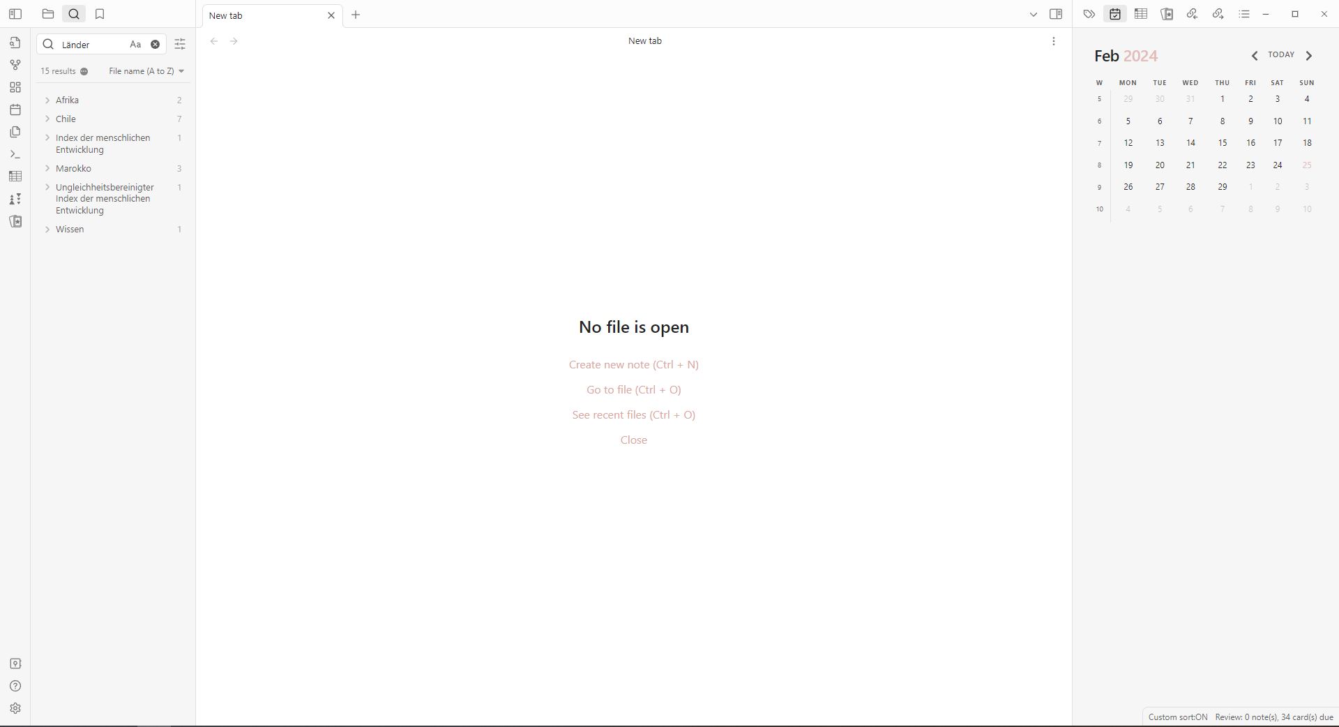Image resolution: width=1339 pixels, height=727 pixels.
Task: Navigate forward with the right arrow
Action: pyautogui.click(x=234, y=41)
